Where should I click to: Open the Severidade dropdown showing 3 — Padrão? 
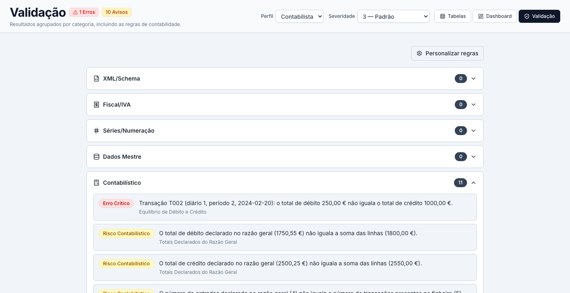pyautogui.click(x=393, y=16)
